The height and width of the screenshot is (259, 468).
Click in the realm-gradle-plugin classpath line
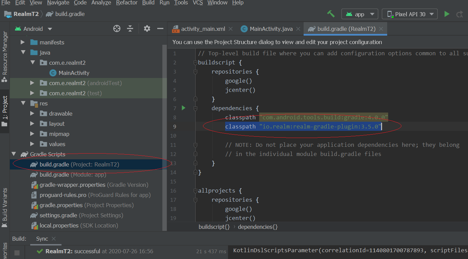coord(303,126)
